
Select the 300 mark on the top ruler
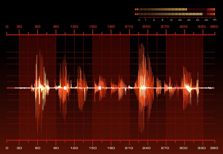pyautogui.click(x=184, y=27)
